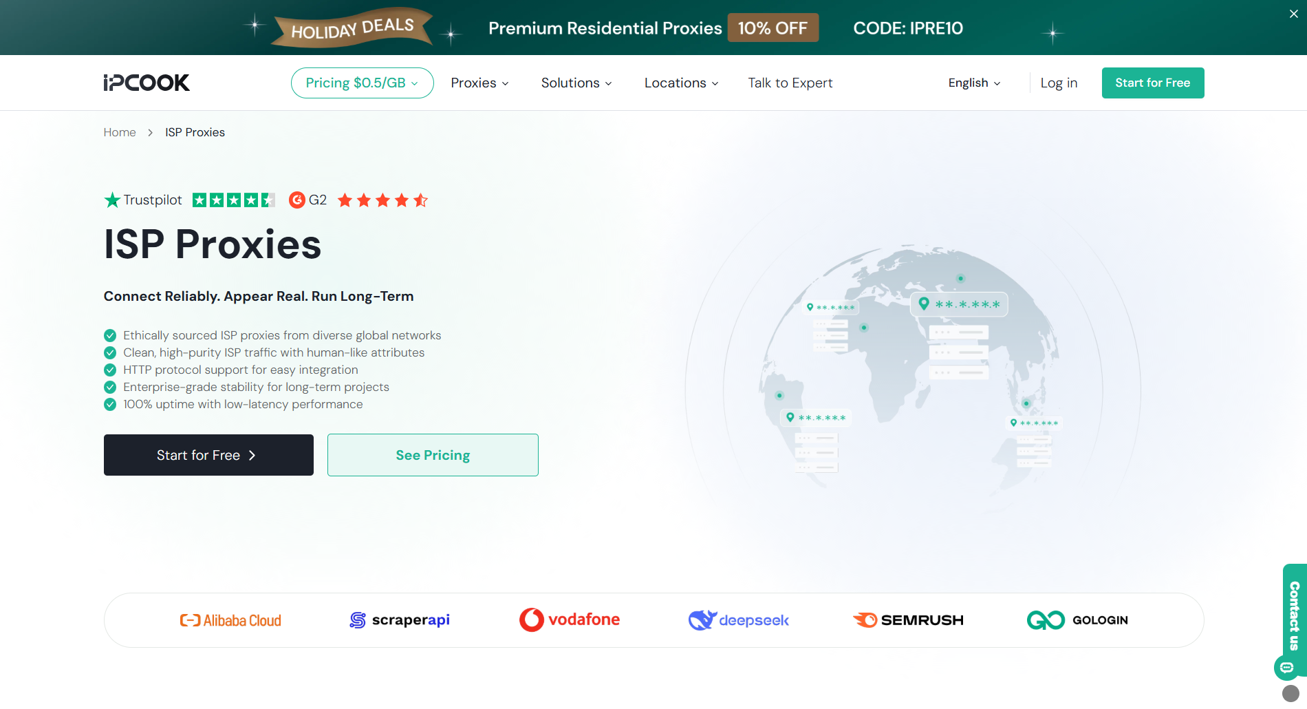Expand the Pricing $0.5/GB dropdown
The image size is (1307, 709).
click(x=362, y=83)
